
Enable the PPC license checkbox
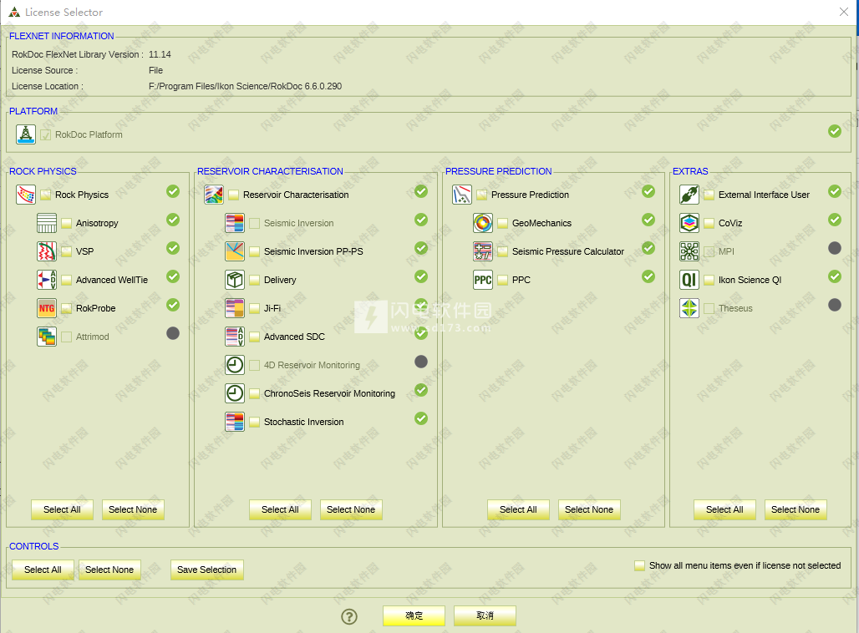tap(502, 281)
